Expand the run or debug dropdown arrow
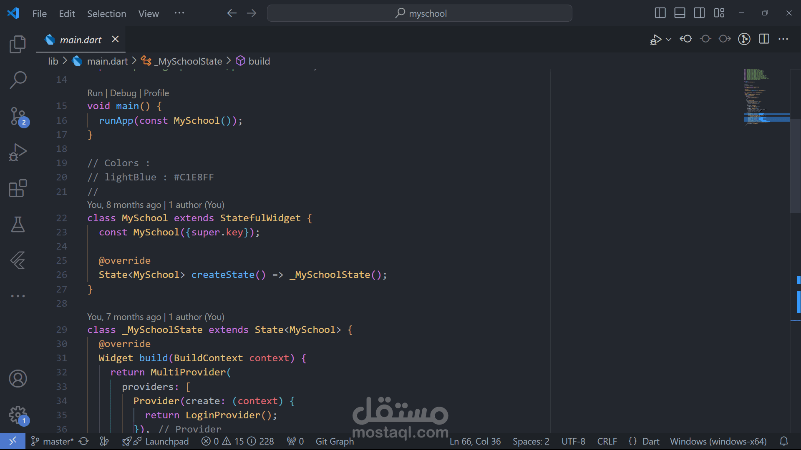801x450 pixels. click(x=669, y=39)
